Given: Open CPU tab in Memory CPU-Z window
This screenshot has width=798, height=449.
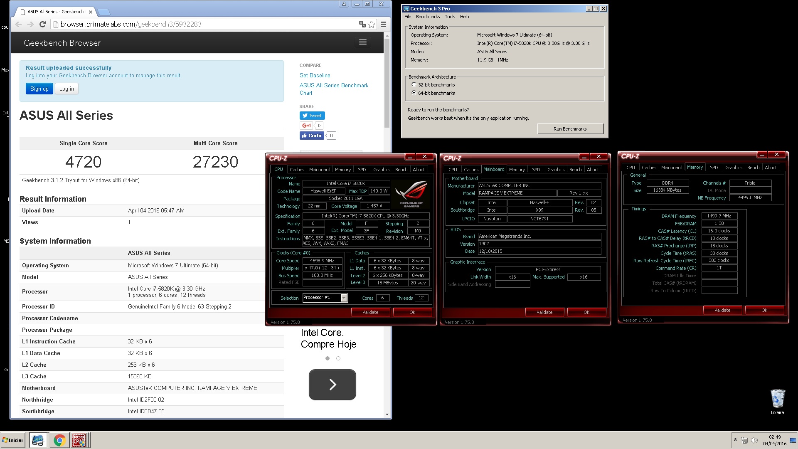Looking at the screenshot, I should pyautogui.click(x=631, y=168).
